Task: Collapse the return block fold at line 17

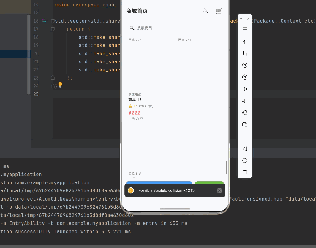Action: (x=53, y=29)
